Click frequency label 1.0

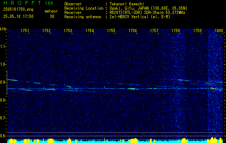[3, 64]
